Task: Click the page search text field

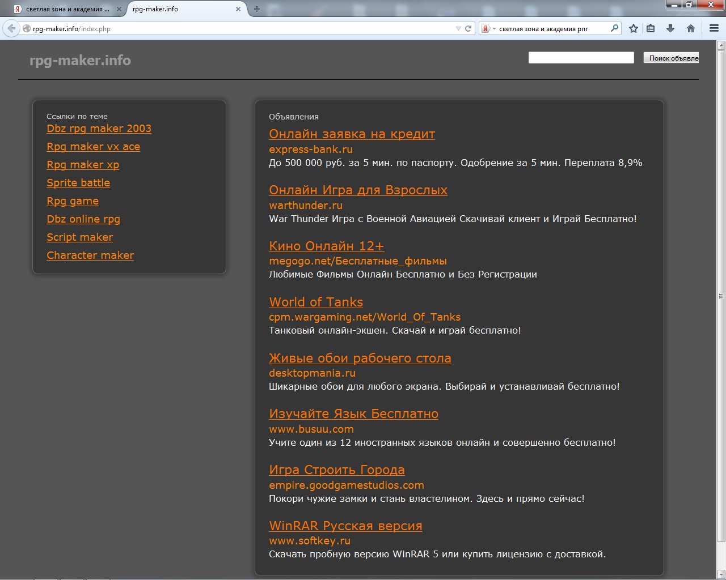Action: point(581,58)
